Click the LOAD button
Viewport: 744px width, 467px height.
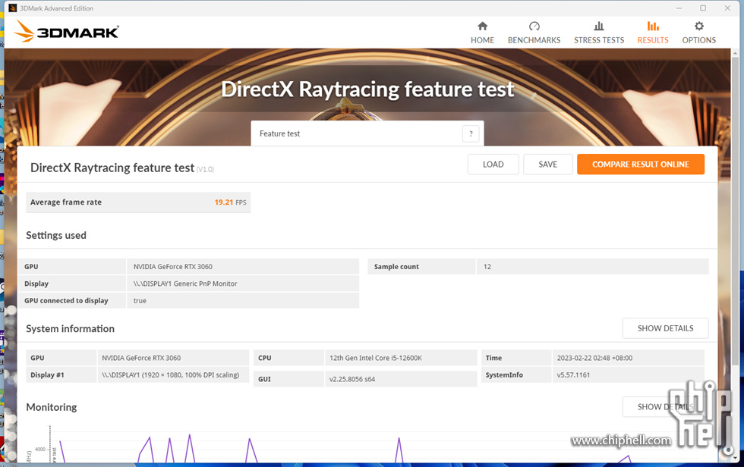point(493,165)
